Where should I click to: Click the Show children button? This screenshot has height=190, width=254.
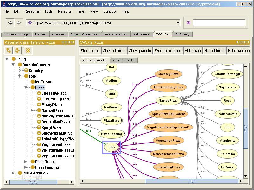(114, 51)
